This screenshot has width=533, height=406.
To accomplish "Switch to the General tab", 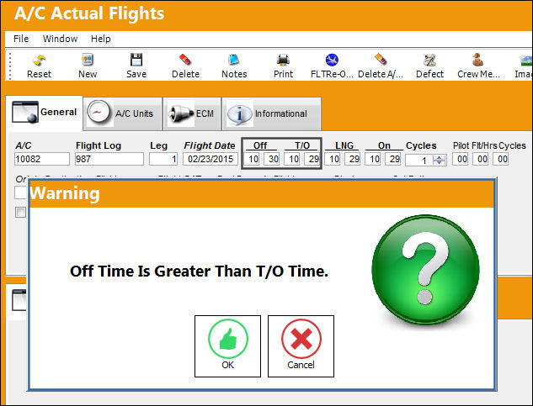I will click(x=44, y=113).
